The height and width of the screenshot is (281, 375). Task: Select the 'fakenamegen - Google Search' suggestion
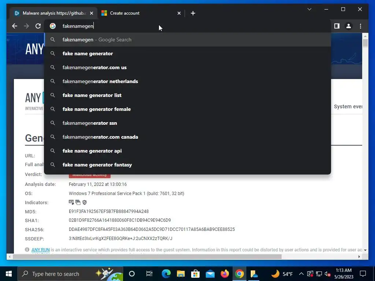point(187,40)
